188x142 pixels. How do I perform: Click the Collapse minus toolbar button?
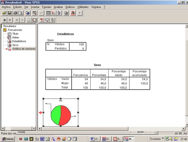[x=22, y=20]
